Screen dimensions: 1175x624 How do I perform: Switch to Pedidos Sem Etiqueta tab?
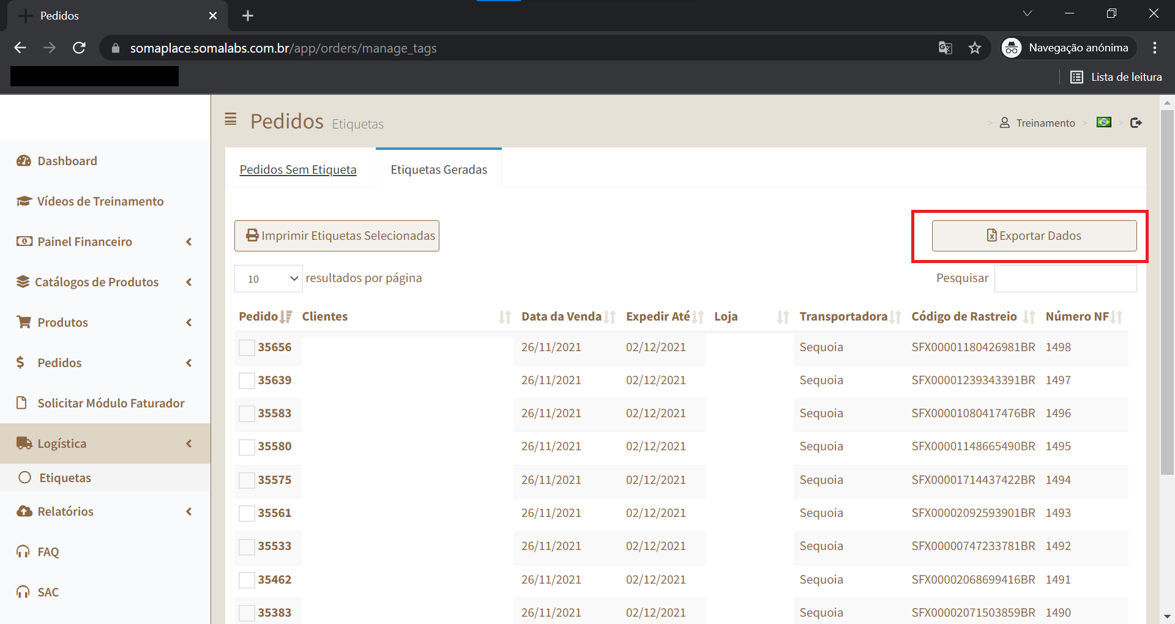coord(298,169)
